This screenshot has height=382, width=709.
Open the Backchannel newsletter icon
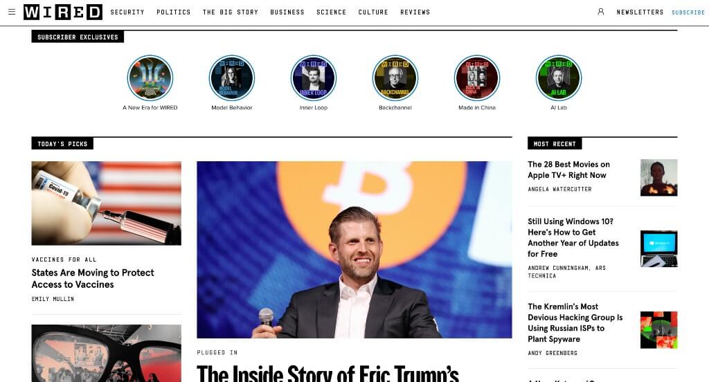[x=395, y=78]
